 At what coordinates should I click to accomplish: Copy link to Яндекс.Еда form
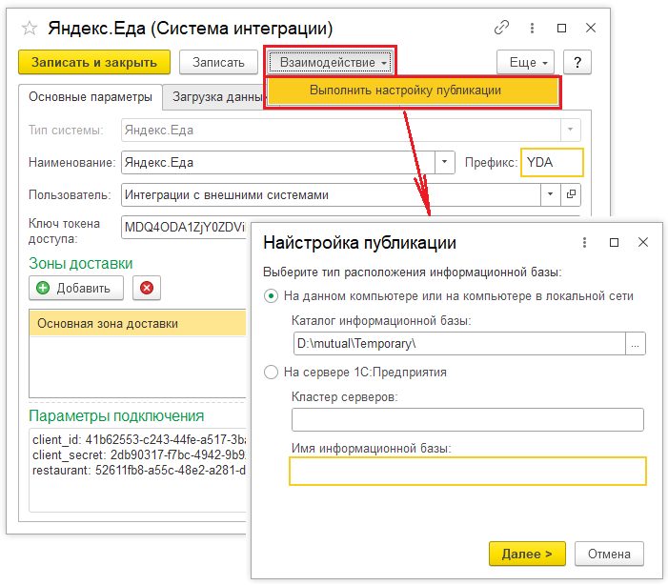pyautogui.click(x=501, y=29)
